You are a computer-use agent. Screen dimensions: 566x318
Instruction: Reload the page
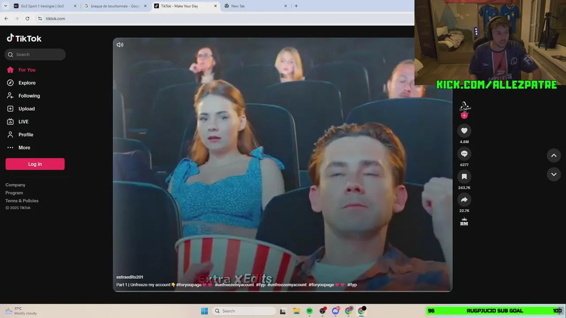click(27, 19)
